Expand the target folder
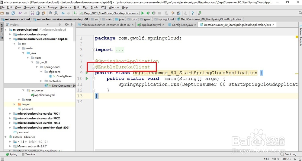The width and height of the screenshot is (302, 161). coord(14,104)
